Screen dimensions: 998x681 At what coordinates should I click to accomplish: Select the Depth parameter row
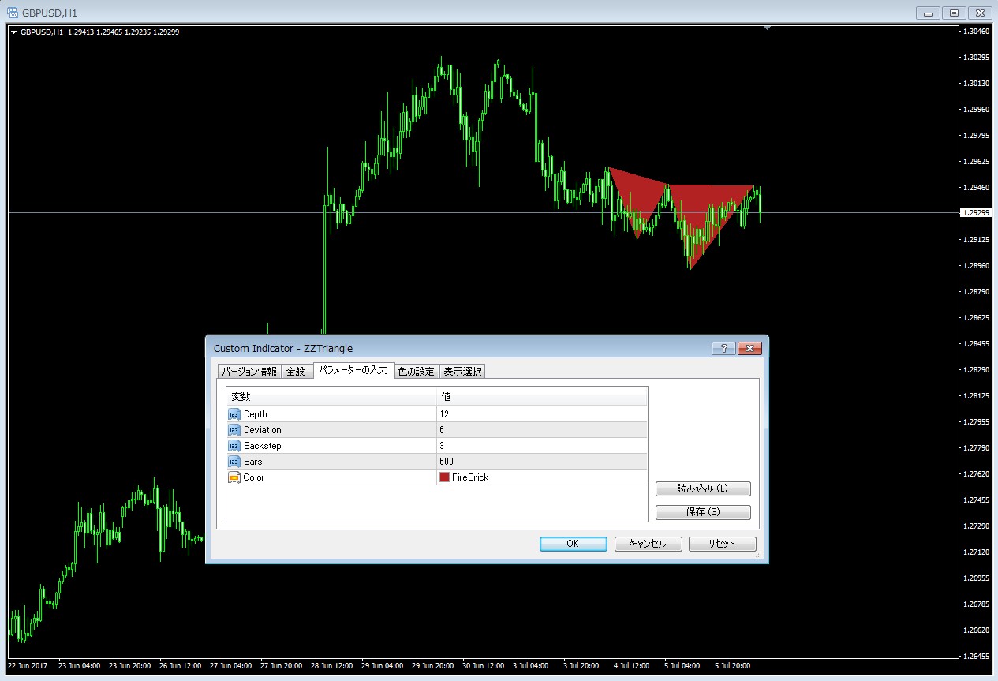437,414
